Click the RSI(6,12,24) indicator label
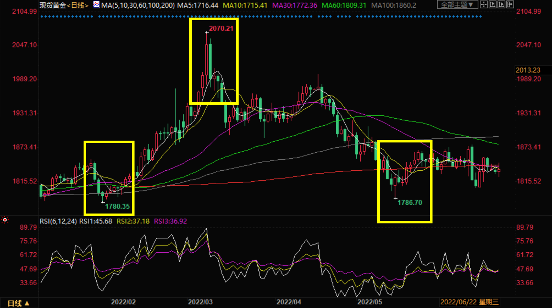 [x=58, y=221]
